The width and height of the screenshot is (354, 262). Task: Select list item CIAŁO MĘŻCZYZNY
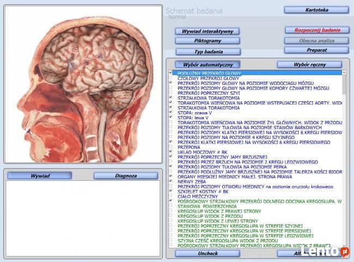[198, 197]
